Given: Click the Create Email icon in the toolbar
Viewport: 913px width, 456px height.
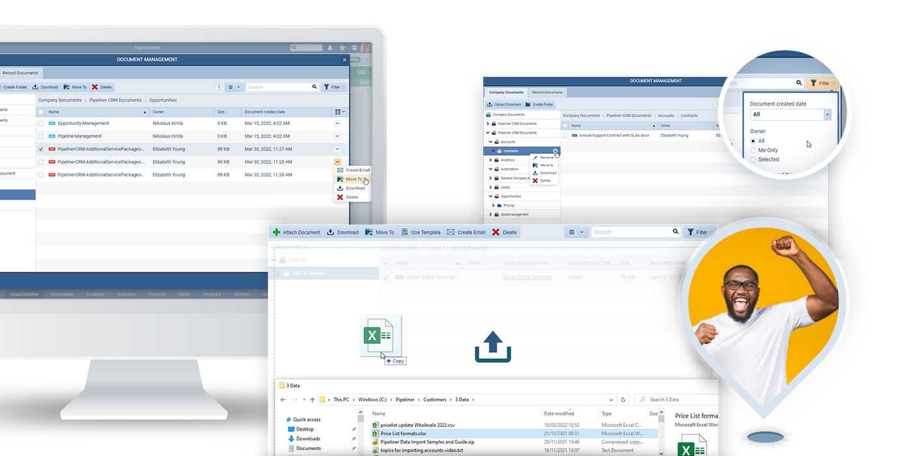Looking at the screenshot, I should tap(451, 232).
